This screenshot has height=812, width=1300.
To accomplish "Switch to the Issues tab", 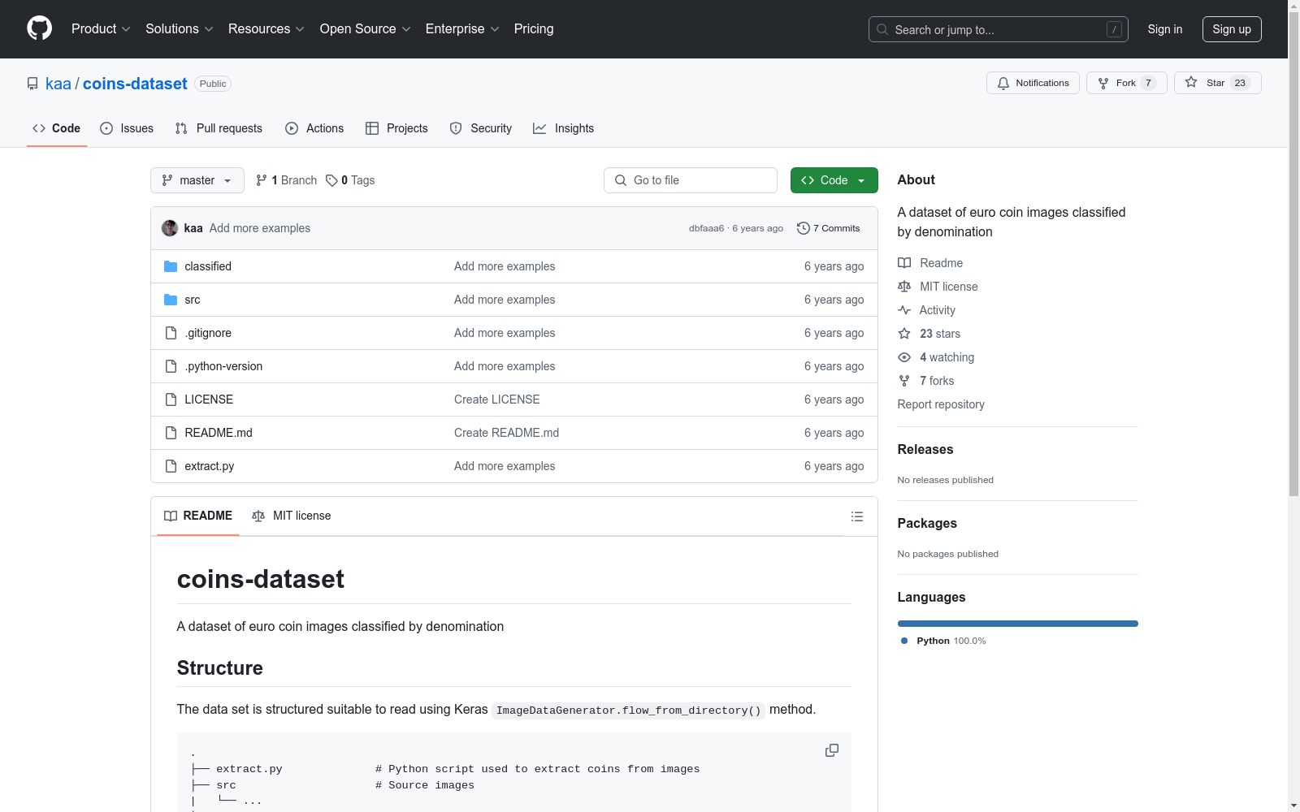I will [127, 128].
